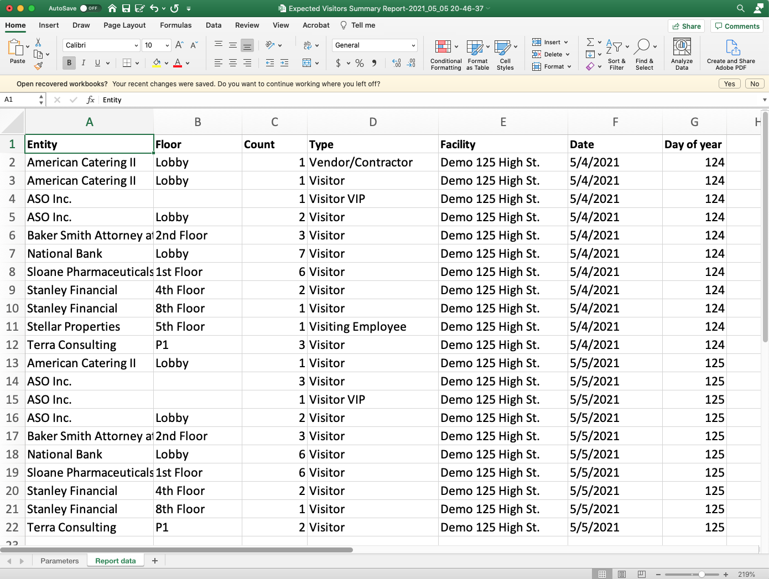The image size is (769, 579).
Task: Click the Format as Table icon
Action: (x=477, y=54)
